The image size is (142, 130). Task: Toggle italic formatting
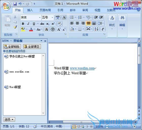pyautogui.click(x=28, y=24)
